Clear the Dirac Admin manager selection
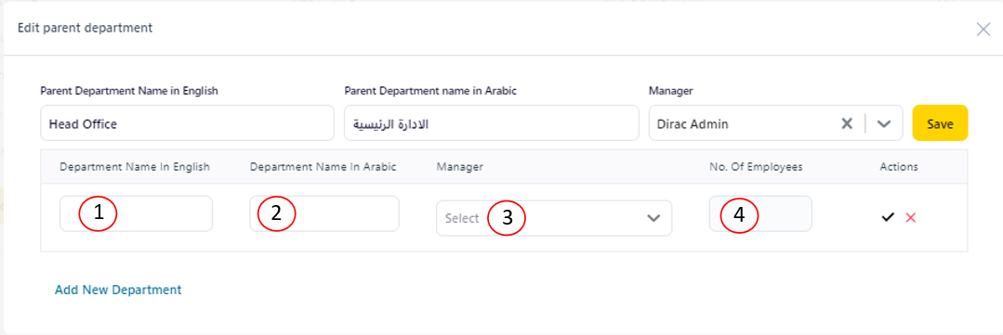Screen dimensions: 1003x335 tap(847, 123)
